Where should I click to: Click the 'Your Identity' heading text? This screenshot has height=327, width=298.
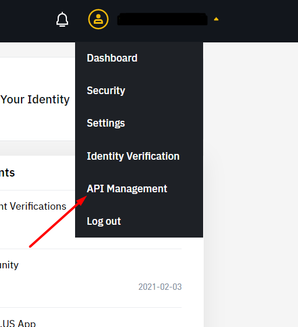35,99
